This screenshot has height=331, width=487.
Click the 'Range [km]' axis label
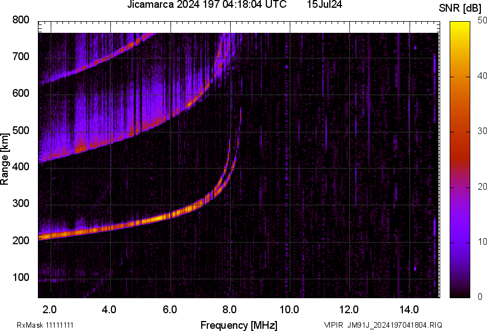(x=4, y=159)
